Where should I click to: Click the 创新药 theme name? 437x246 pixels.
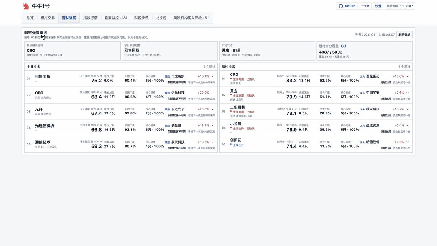coord(236,140)
